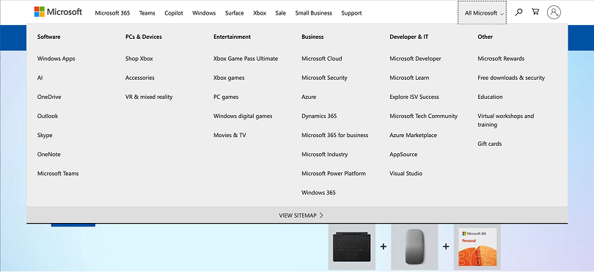Go to VR & mixed reality
Viewport: 594px width, 272px height.
(x=149, y=97)
